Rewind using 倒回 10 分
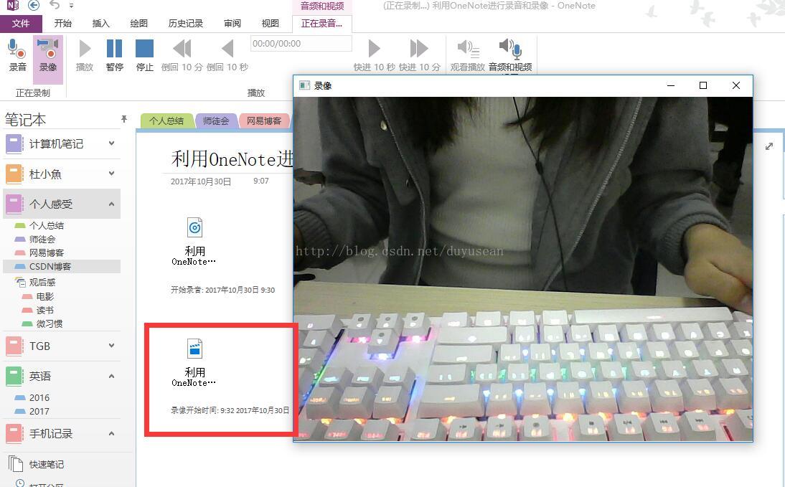The height and width of the screenshot is (487, 785). (x=182, y=55)
